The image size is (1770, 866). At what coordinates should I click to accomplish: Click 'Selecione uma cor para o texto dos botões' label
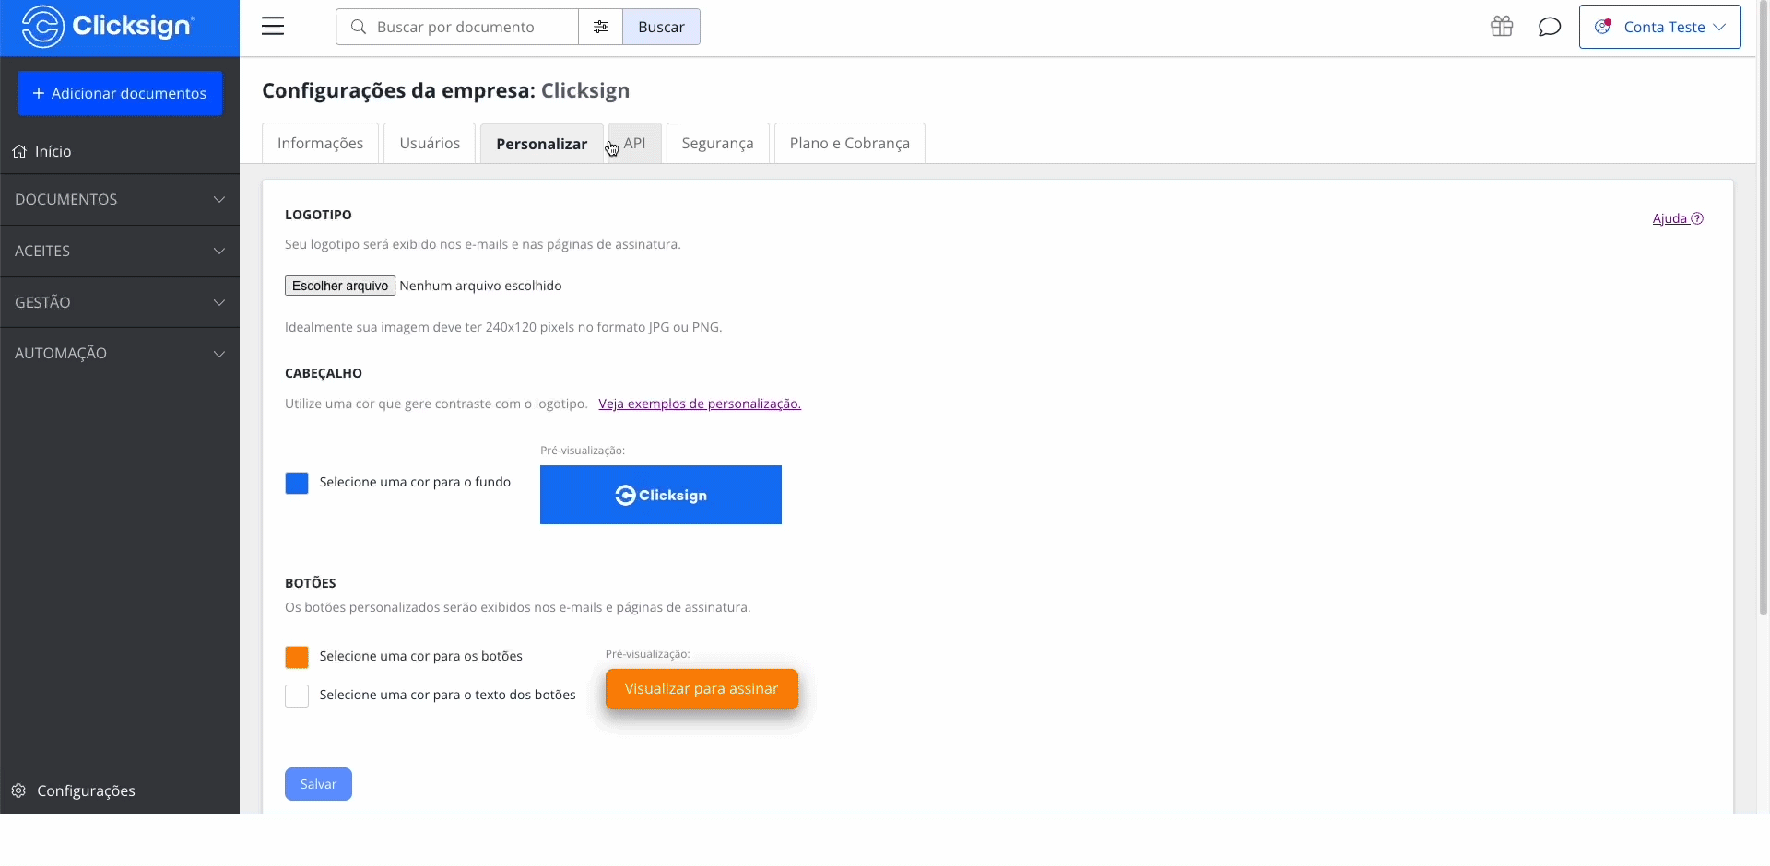point(447,695)
